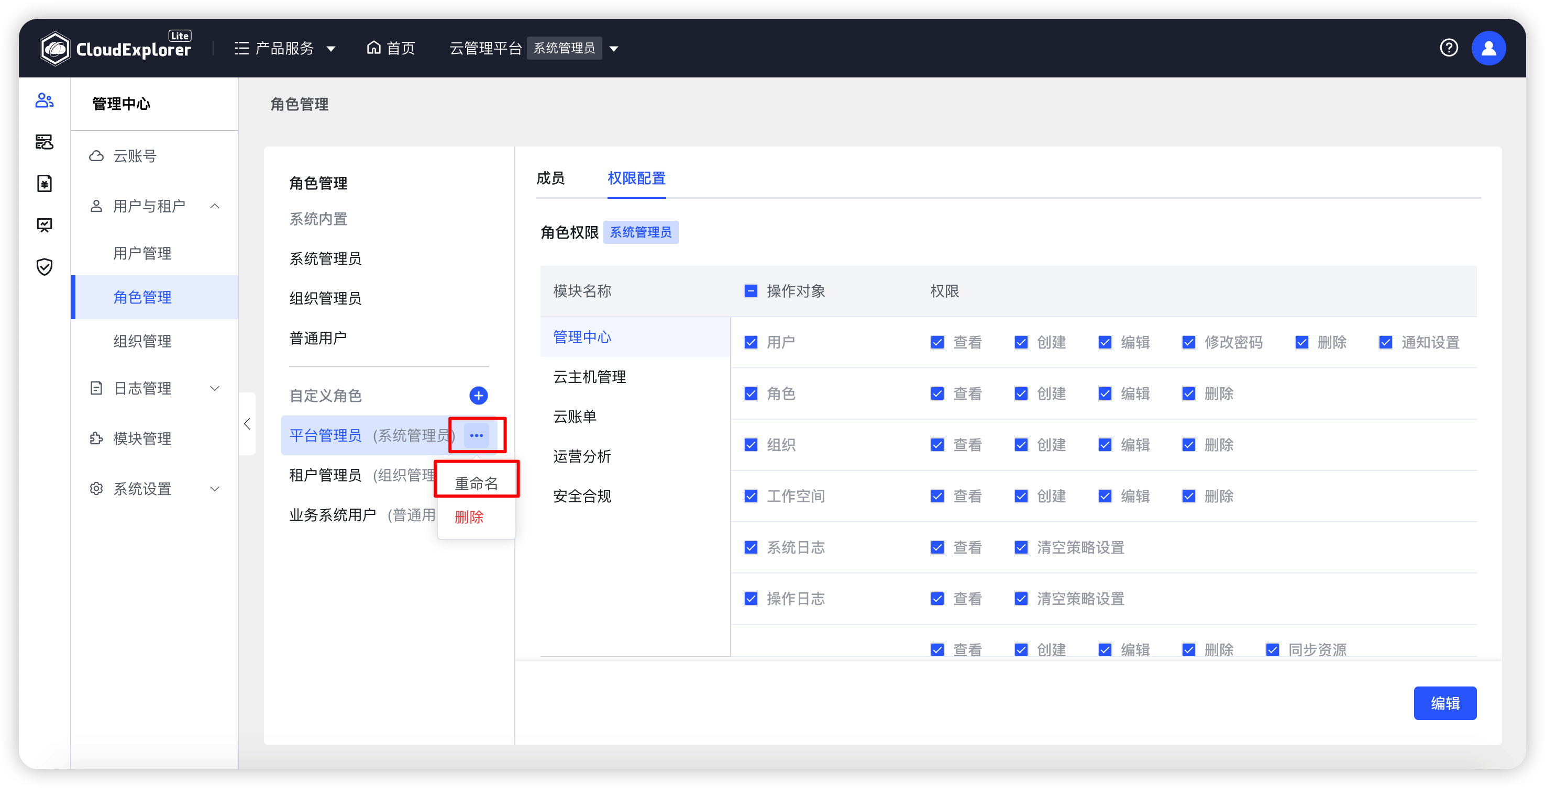
Task: Open the operations analysis chart icon
Action: 45,226
